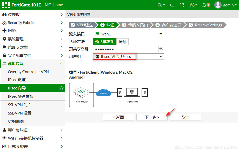Expand the 用户与认证 chevron

[x=62, y=130]
